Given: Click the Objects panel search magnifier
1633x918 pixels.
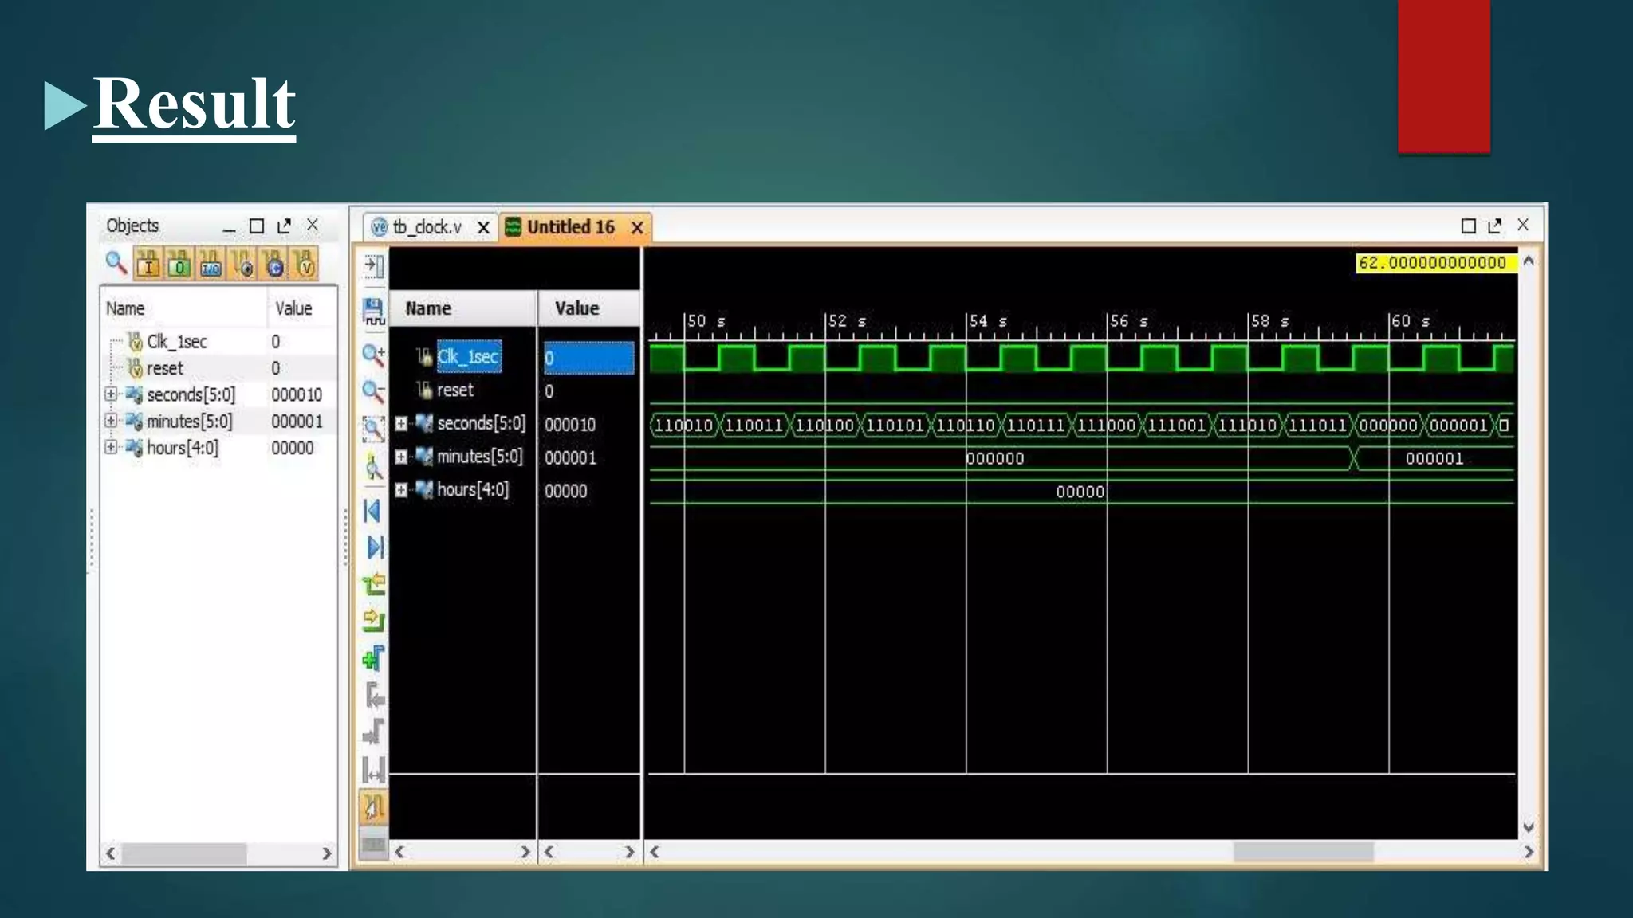Looking at the screenshot, I should [116, 263].
